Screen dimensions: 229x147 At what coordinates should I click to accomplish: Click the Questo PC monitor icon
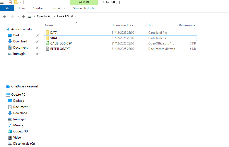(x=8, y=95)
